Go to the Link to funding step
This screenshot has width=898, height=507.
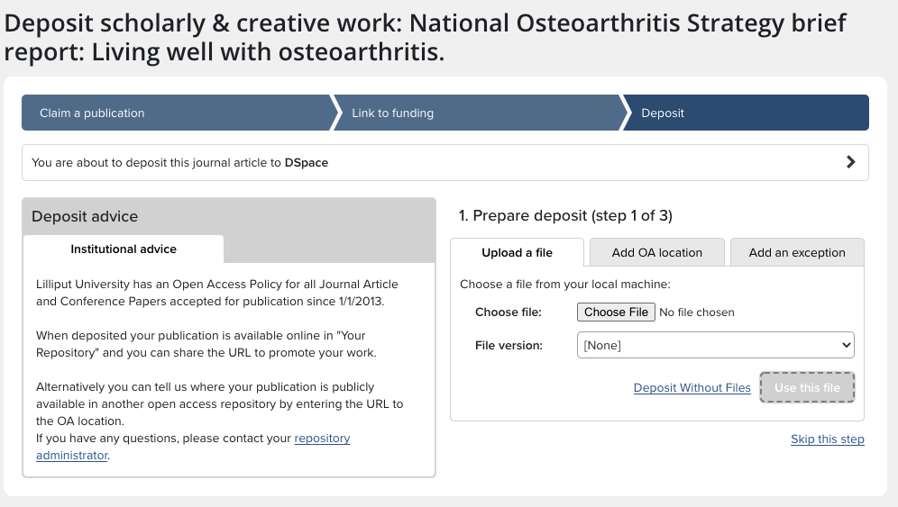coord(392,113)
